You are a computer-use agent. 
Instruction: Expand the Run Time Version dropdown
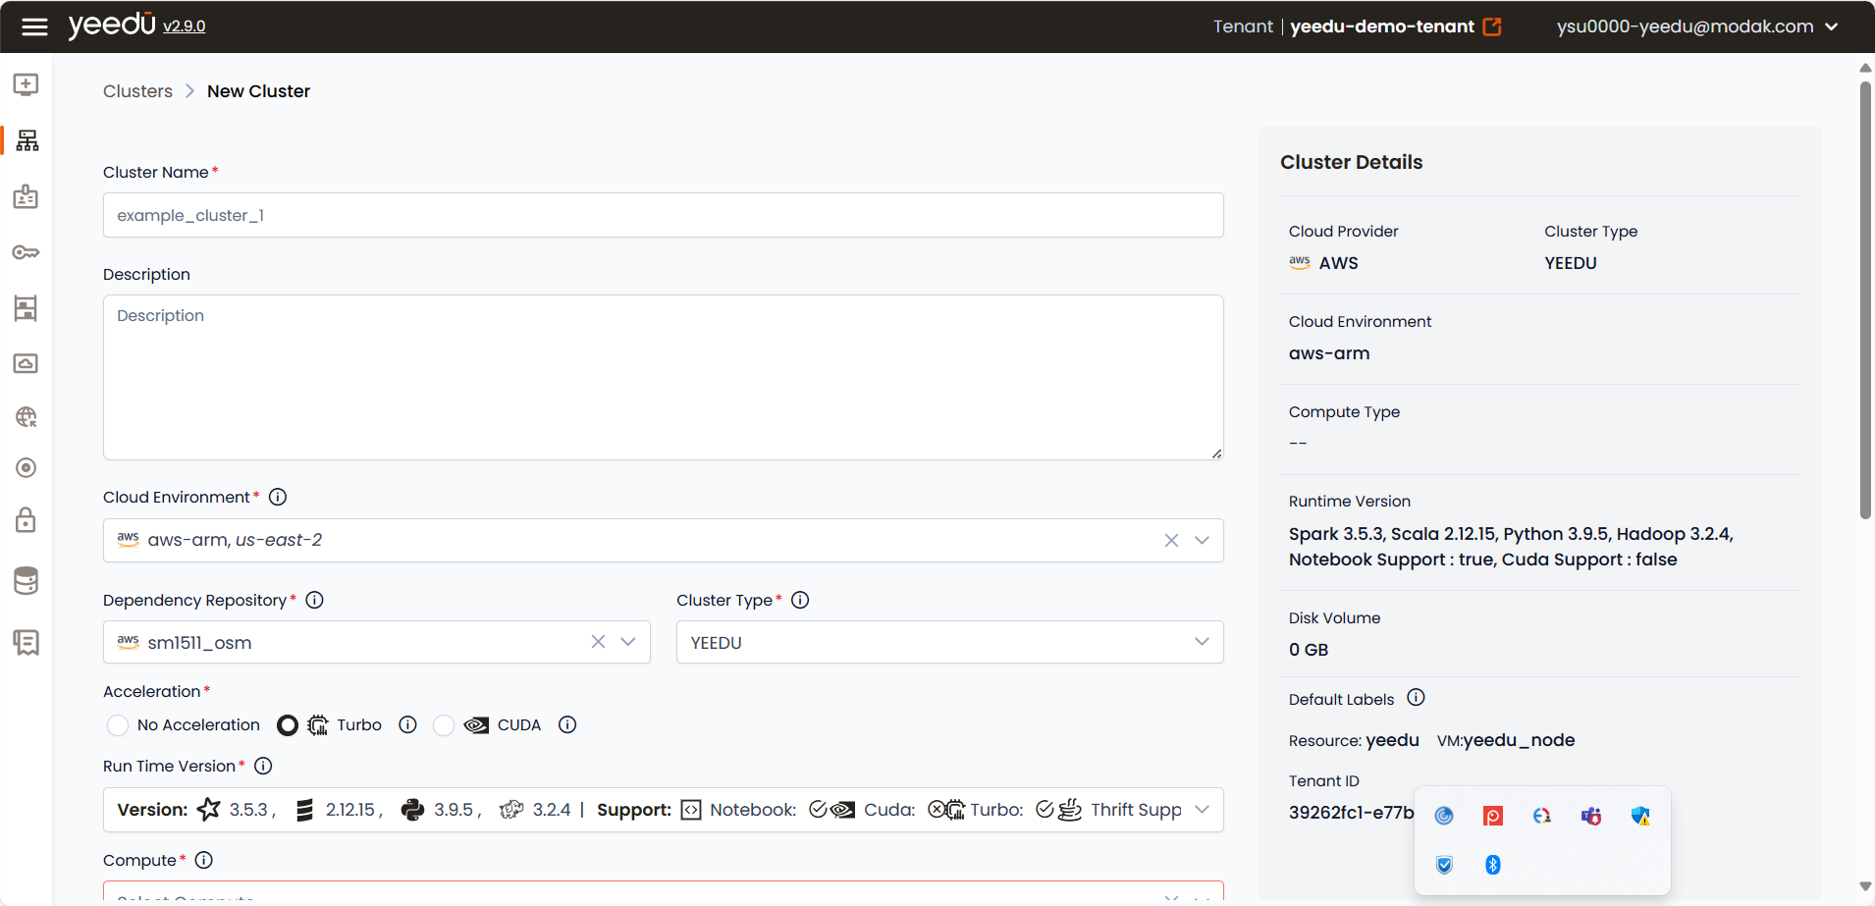coord(1202,810)
